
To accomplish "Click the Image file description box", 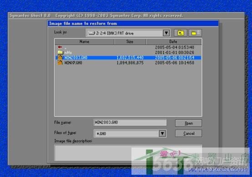I will click(128, 153).
